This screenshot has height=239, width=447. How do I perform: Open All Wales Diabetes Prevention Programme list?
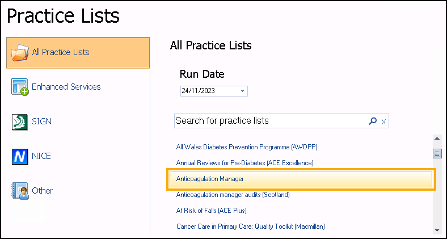[x=247, y=147]
